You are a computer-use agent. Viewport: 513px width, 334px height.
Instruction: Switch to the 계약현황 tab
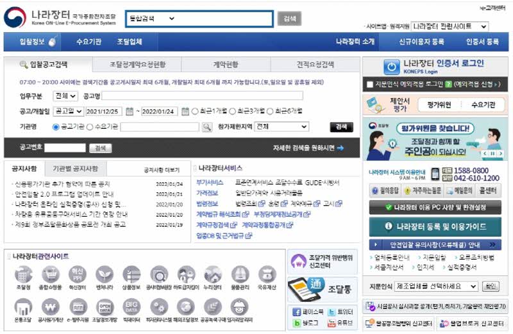pos(225,65)
